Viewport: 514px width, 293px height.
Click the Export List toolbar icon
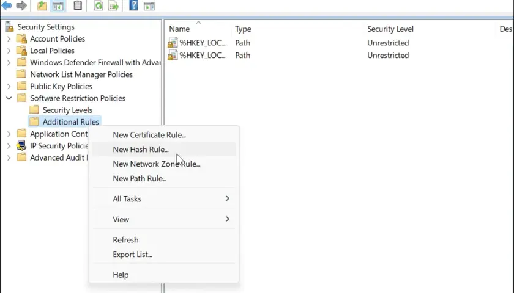click(113, 5)
